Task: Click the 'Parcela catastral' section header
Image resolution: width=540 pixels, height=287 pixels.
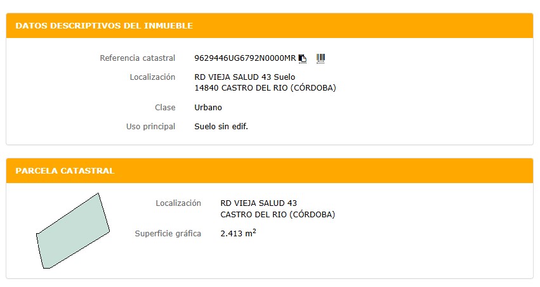Action: [x=65, y=171]
